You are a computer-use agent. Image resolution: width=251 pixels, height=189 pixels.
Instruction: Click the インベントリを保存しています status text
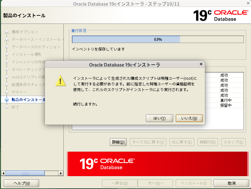(98, 49)
